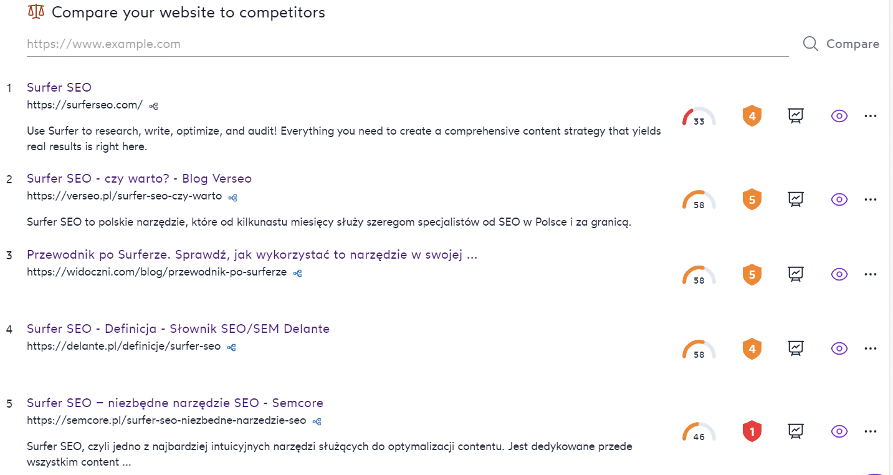The height and width of the screenshot is (475, 893).
Task: Click the scales icon beside Compare heading
Action: pos(36,12)
